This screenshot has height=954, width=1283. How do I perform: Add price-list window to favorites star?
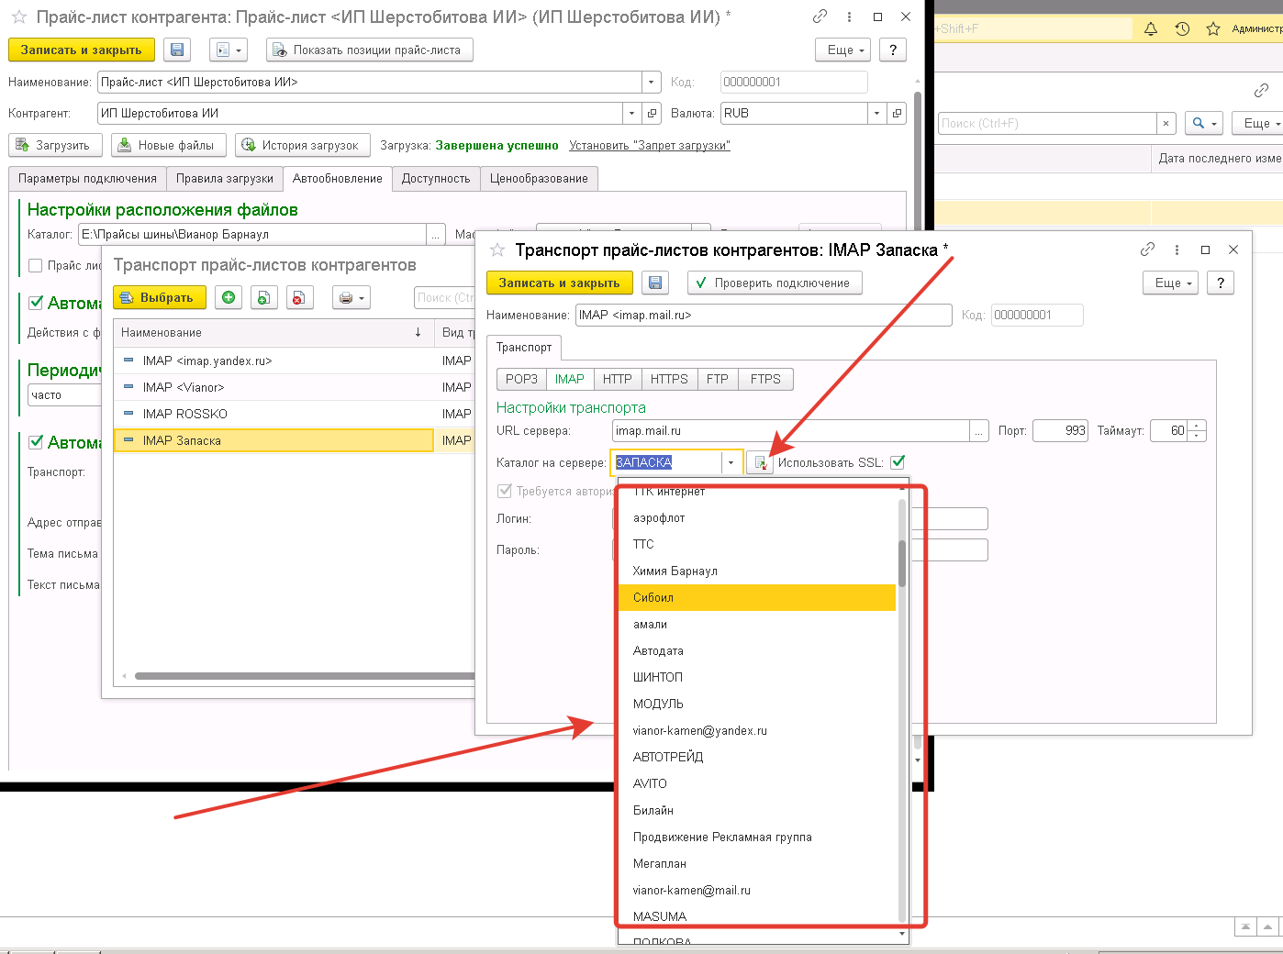click(18, 17)
